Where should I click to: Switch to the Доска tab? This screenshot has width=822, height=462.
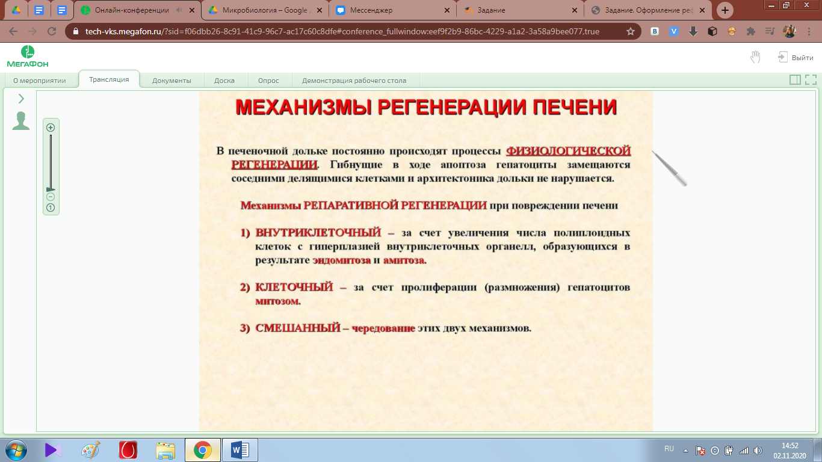224,80
